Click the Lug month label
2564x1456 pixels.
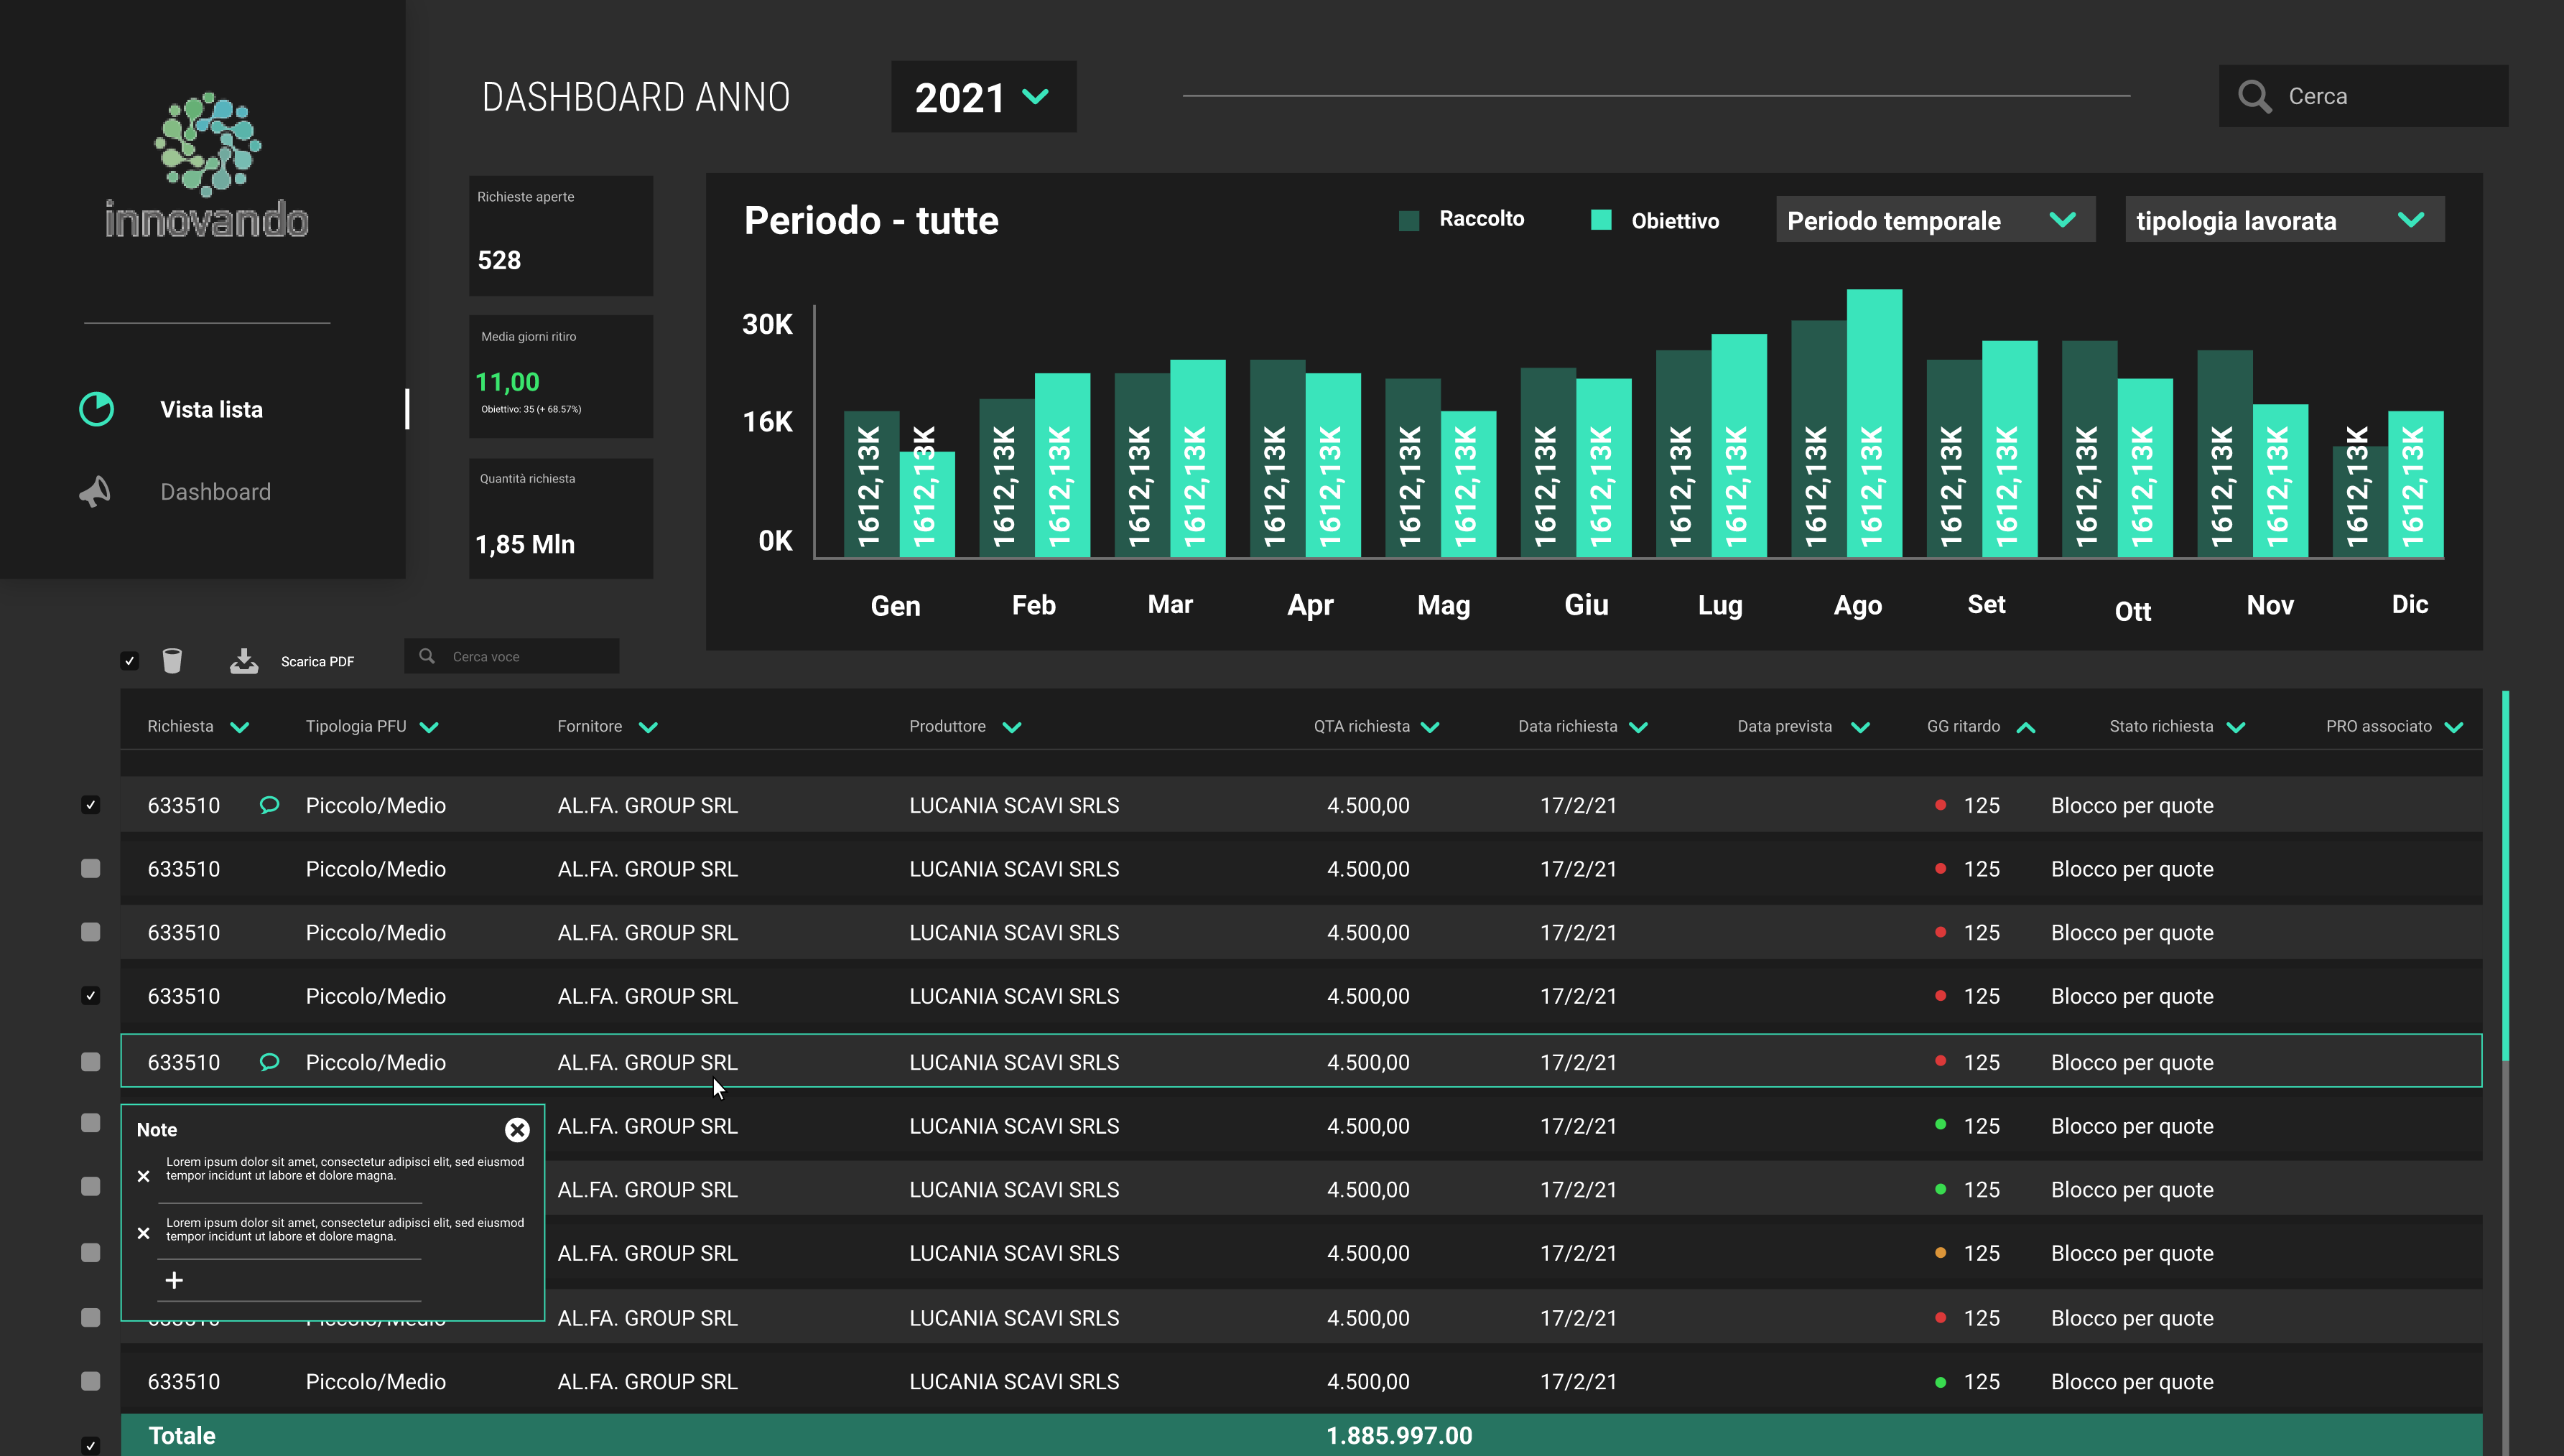click(1719, 606)
